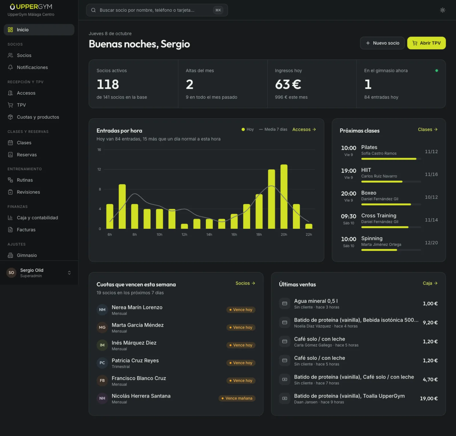Click the Socios activos 118 stat card

coord(133,84)
